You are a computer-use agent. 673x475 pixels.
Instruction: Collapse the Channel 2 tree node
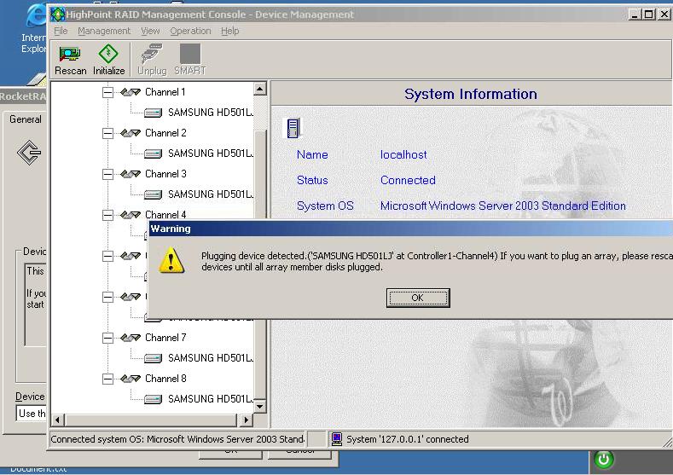[x=107, y=133]
